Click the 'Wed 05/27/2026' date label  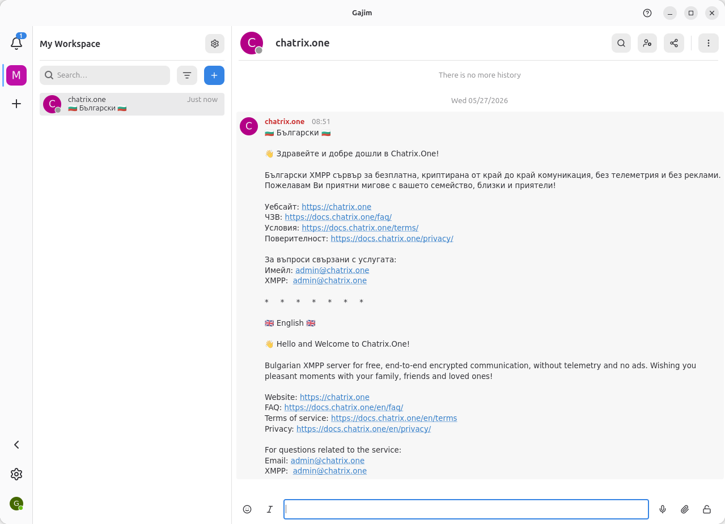pyautogui.click(x=480, y=101)
